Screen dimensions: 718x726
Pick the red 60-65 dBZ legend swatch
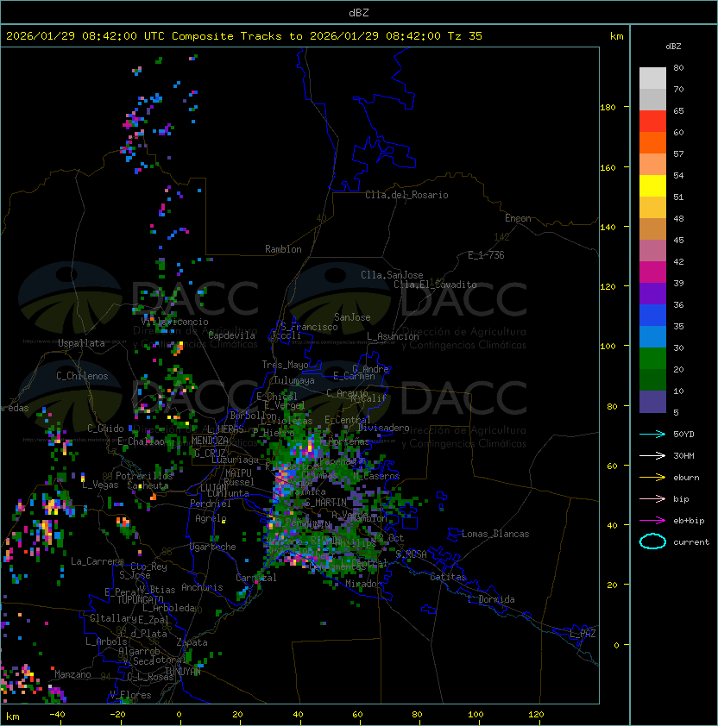(652, 122)
